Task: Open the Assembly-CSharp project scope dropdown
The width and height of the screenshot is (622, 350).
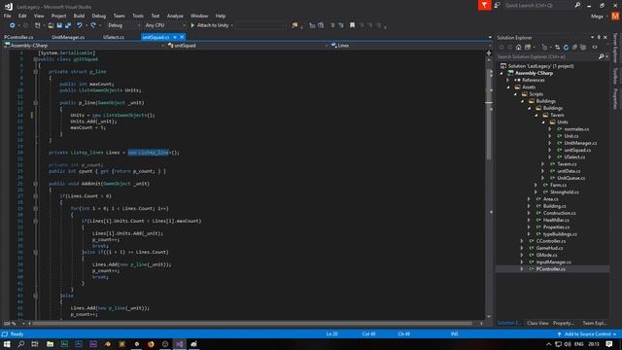Action: click(85, 46)
